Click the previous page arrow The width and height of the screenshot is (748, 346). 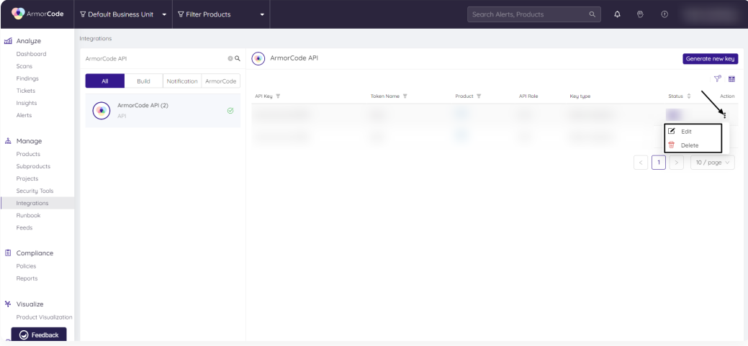click(x=641, y=163)
